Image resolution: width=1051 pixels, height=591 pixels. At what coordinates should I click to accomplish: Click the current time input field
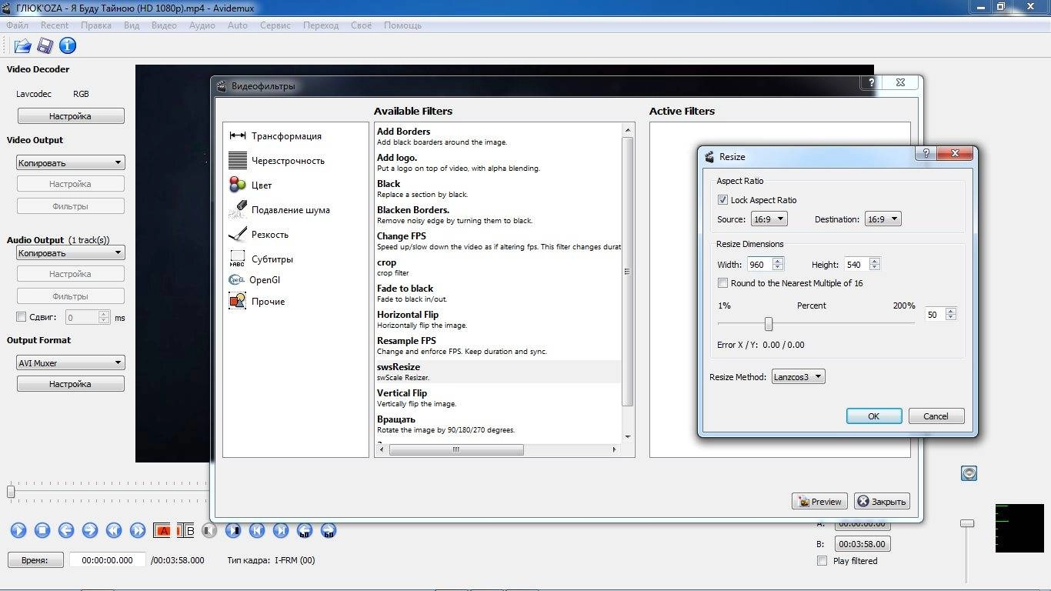107,560
